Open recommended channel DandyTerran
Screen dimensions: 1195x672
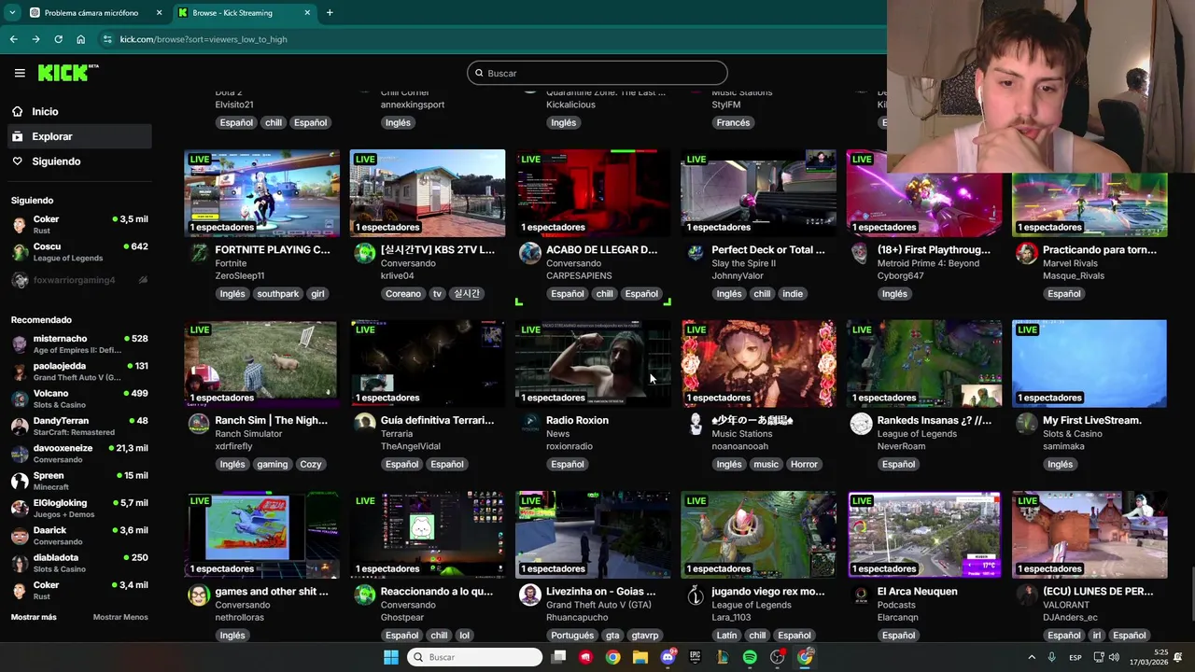coord(78,426)
